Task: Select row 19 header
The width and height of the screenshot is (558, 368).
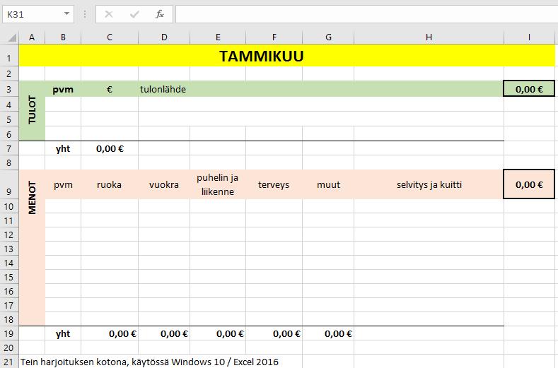Action: (9, 333)
